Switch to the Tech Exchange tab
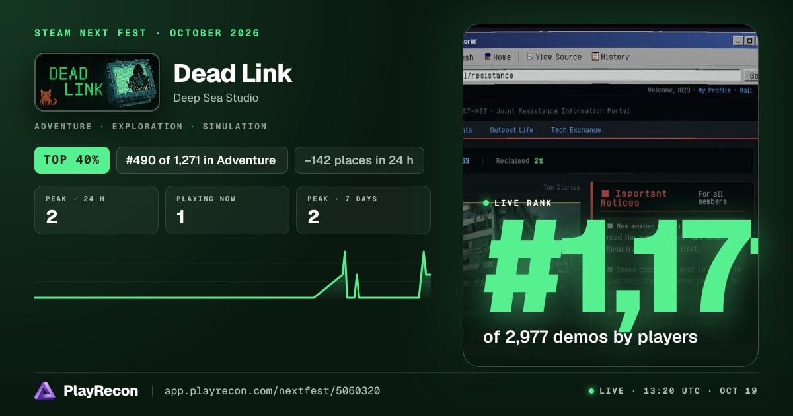Image resolution: width=793 pixels, height=416 pixels. pos(576,130)
